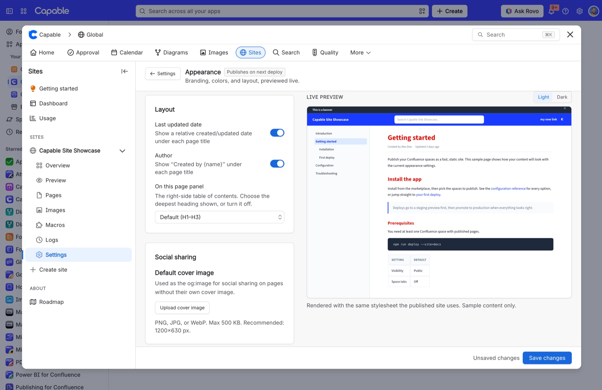Toggle Last updated date switch

click(277, 133)
